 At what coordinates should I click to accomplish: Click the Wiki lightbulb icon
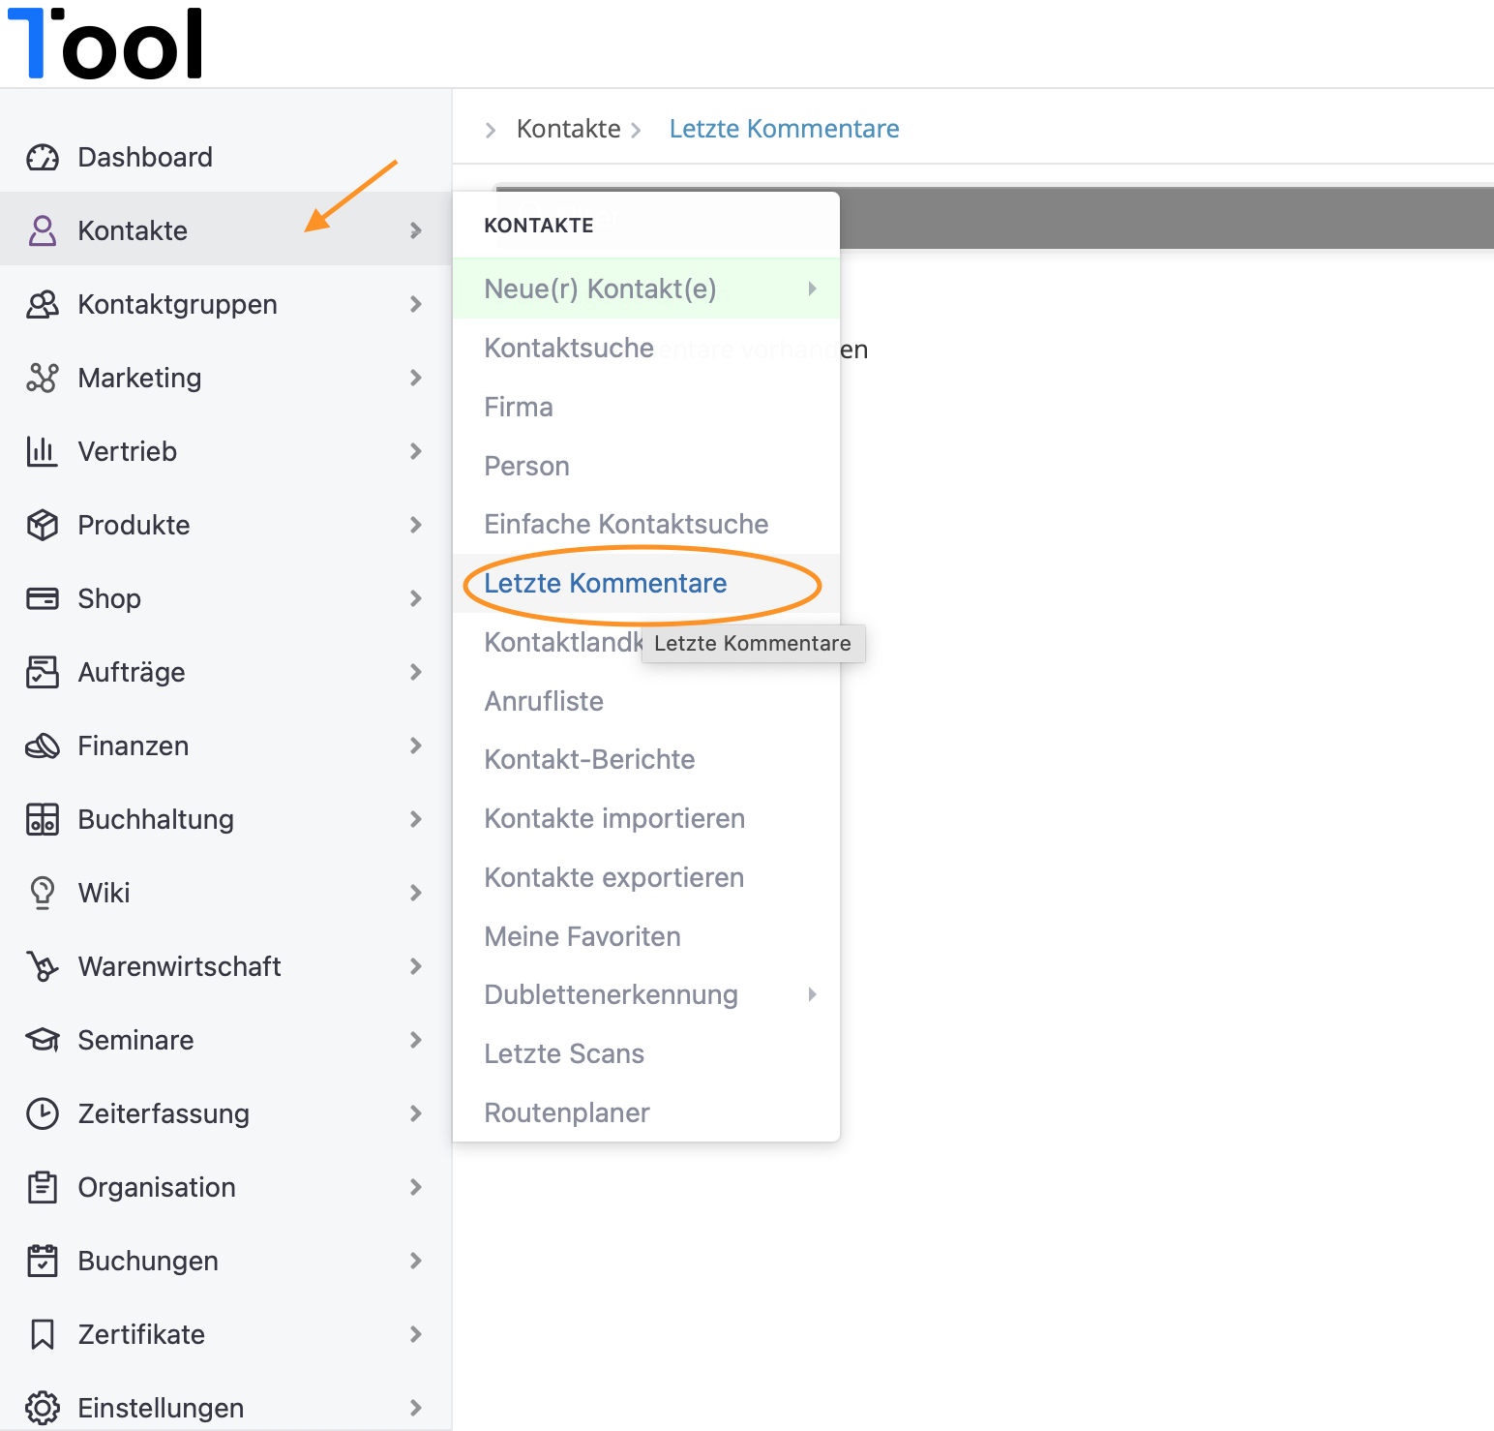[43, 893]
